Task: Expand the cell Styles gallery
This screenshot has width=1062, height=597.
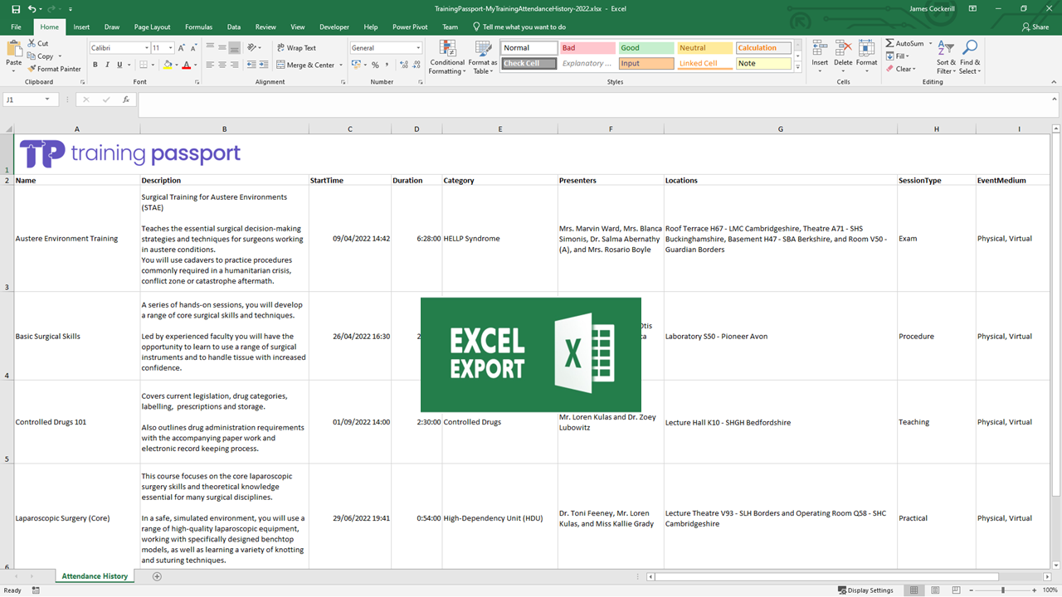Action: tap(797, 67)
